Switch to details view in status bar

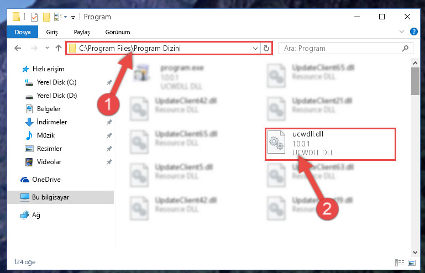coord(400,262)
